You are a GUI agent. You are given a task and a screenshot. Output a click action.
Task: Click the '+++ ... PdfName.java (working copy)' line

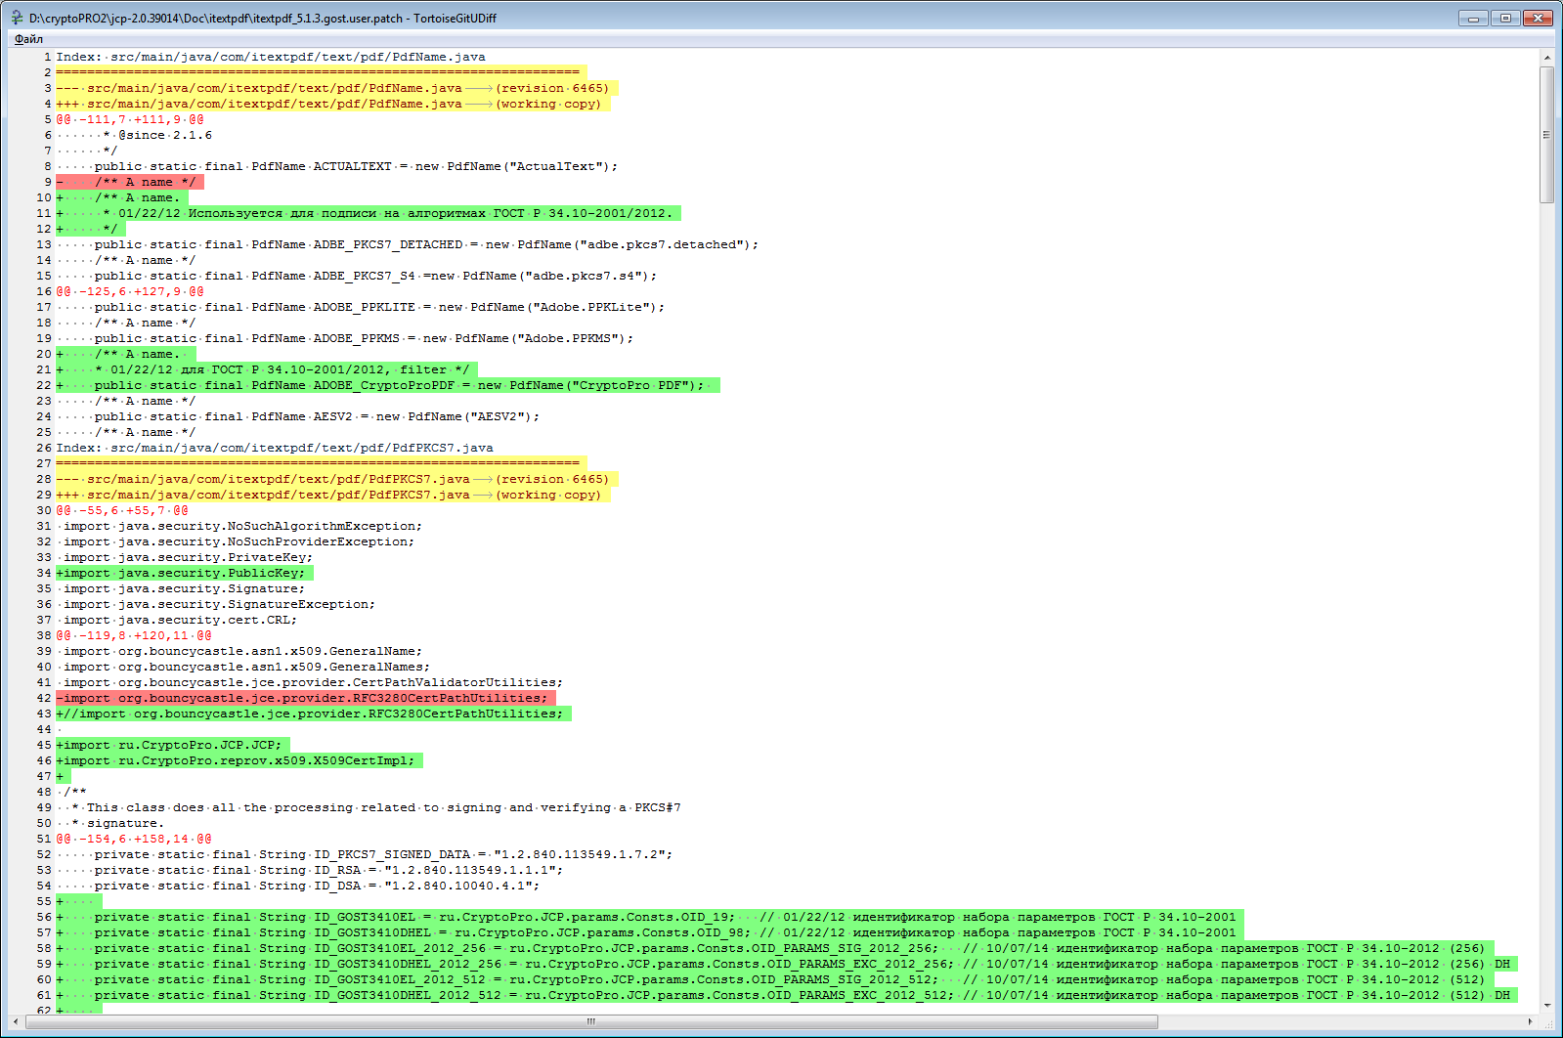point(333,104)
